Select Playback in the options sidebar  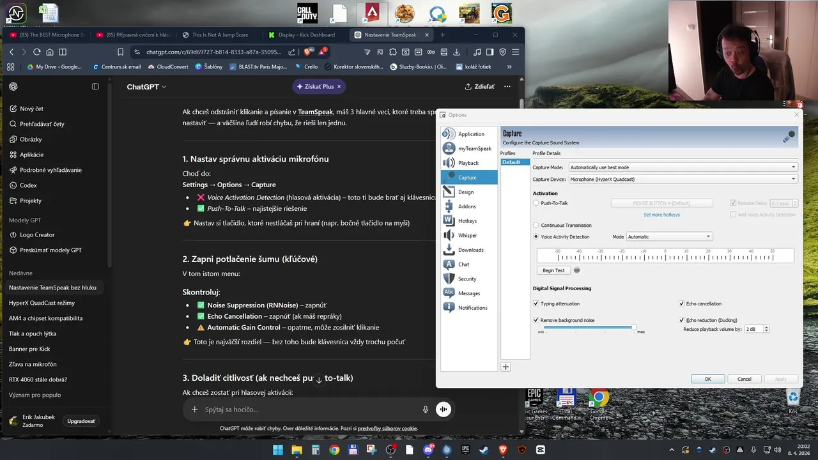[x=470, y=163]
